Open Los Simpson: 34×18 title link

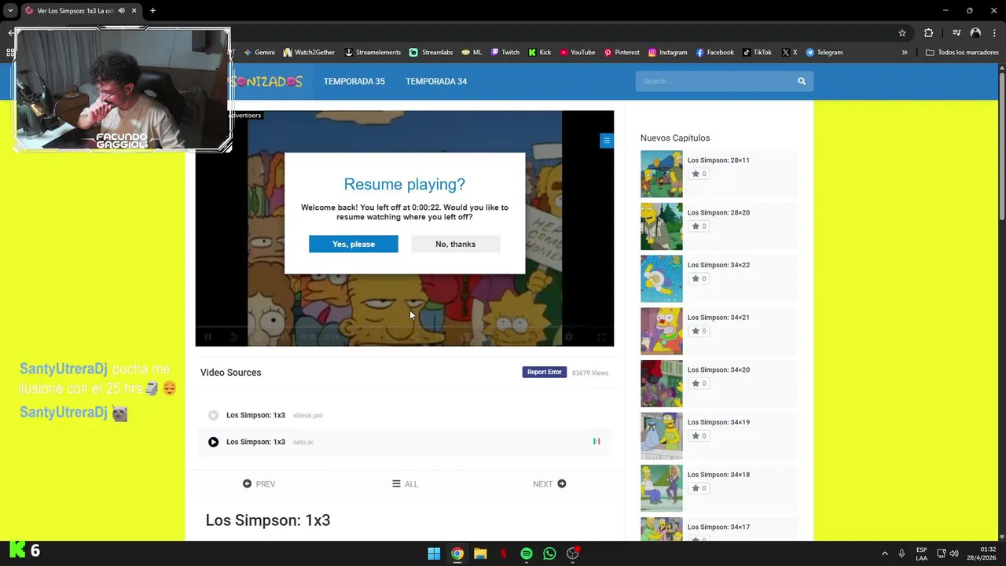[x=718, y=475]
